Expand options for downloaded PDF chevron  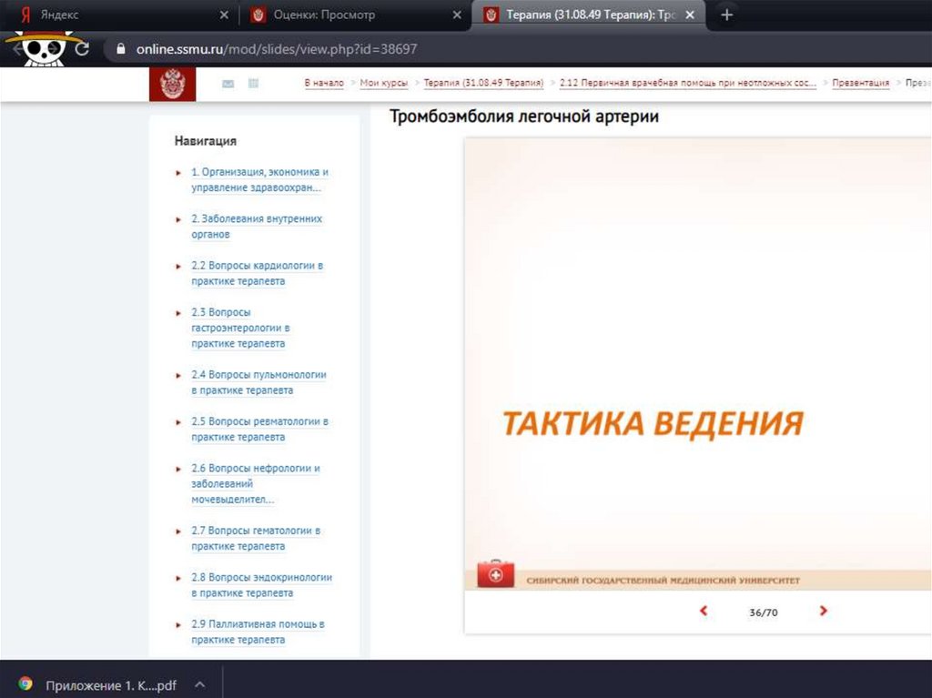(200, 684)
